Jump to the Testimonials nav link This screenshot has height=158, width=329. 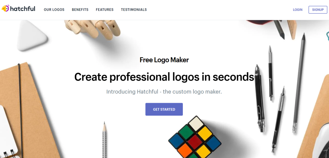134,10
